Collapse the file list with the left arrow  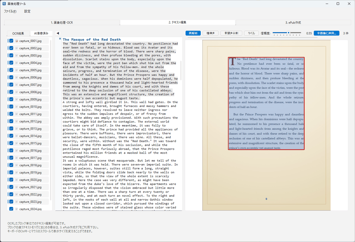pyautogui.click(x=58, y=33)
